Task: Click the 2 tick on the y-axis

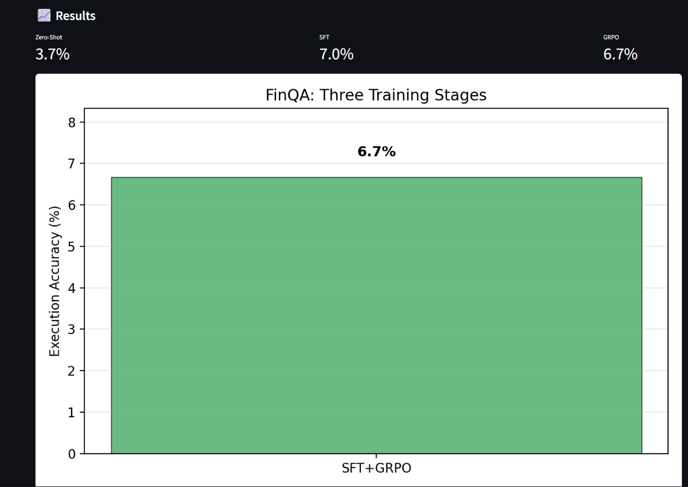Action: point(72,371)
